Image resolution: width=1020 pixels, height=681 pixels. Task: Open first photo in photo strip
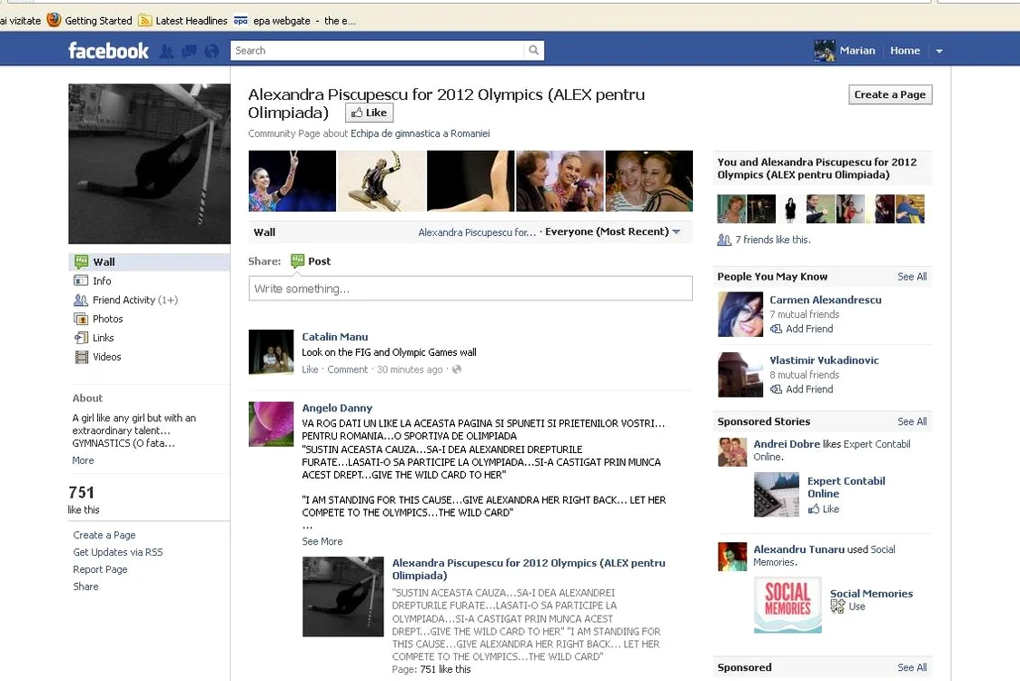click(x=292, y=181)
